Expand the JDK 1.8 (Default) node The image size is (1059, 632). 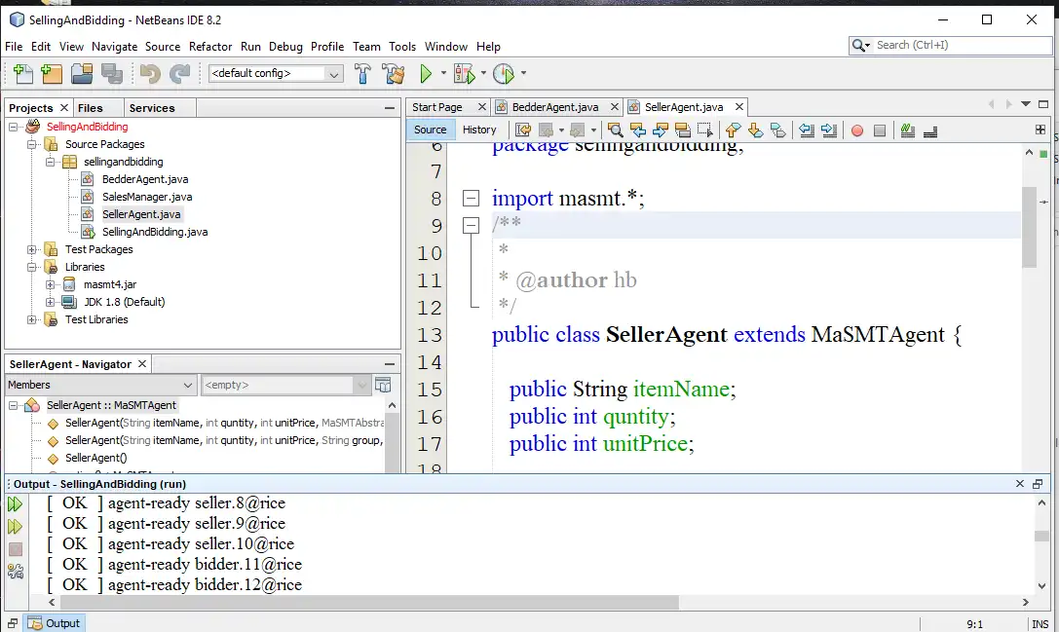[50, 302]
